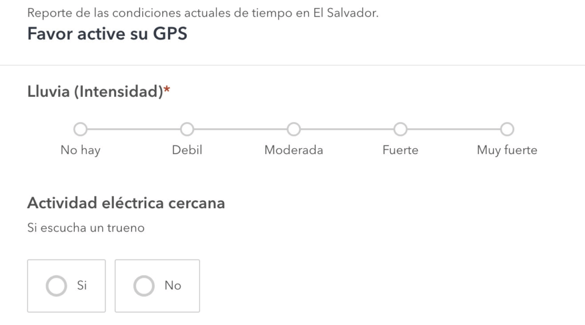Mark the "Muy fuerte" intensity circle
Screen dimensions: 585x325
[507, 129]
